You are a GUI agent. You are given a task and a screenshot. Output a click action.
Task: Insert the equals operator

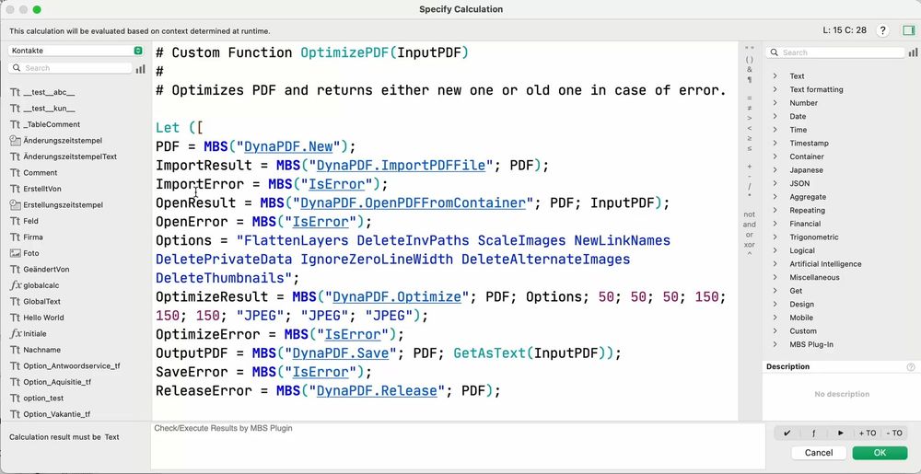(x=750, y=98)
